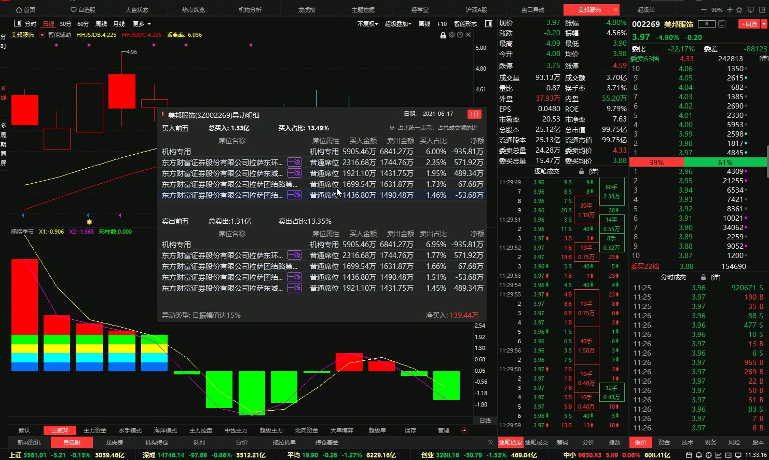Switch to 30分 chart period
Screen dimensions: 769x460
[x=65, y=24]
